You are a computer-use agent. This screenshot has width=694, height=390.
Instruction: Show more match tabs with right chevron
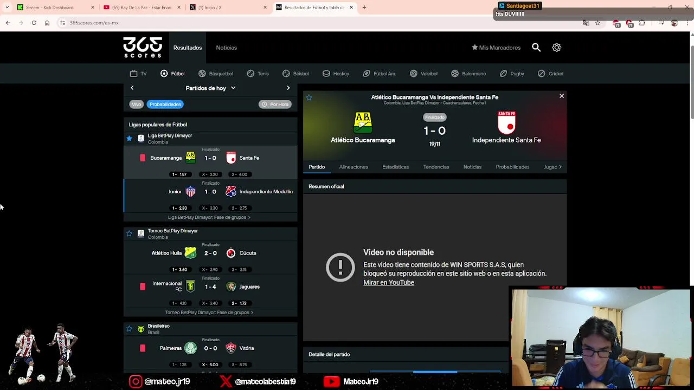pyautogui.click(x=560, y=167)
